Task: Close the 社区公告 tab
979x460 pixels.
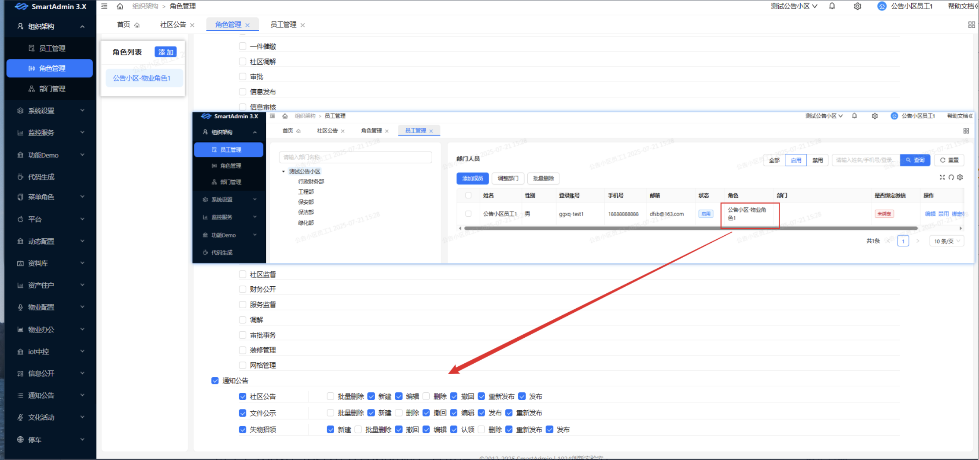Action: click(x=192, y=25)
